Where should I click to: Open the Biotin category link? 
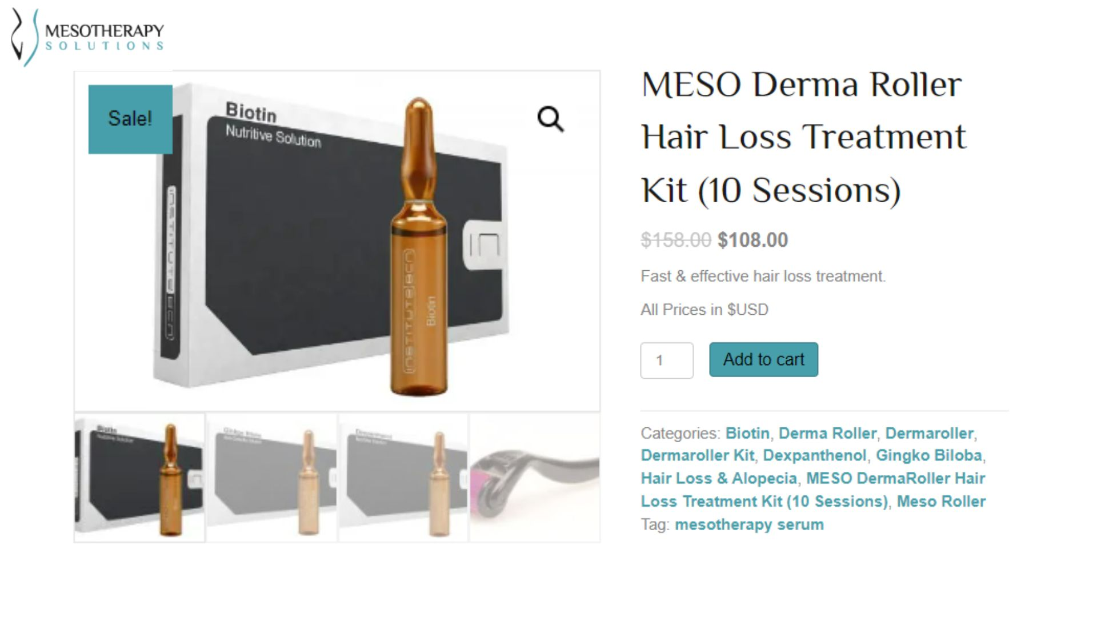click(747, 433)
